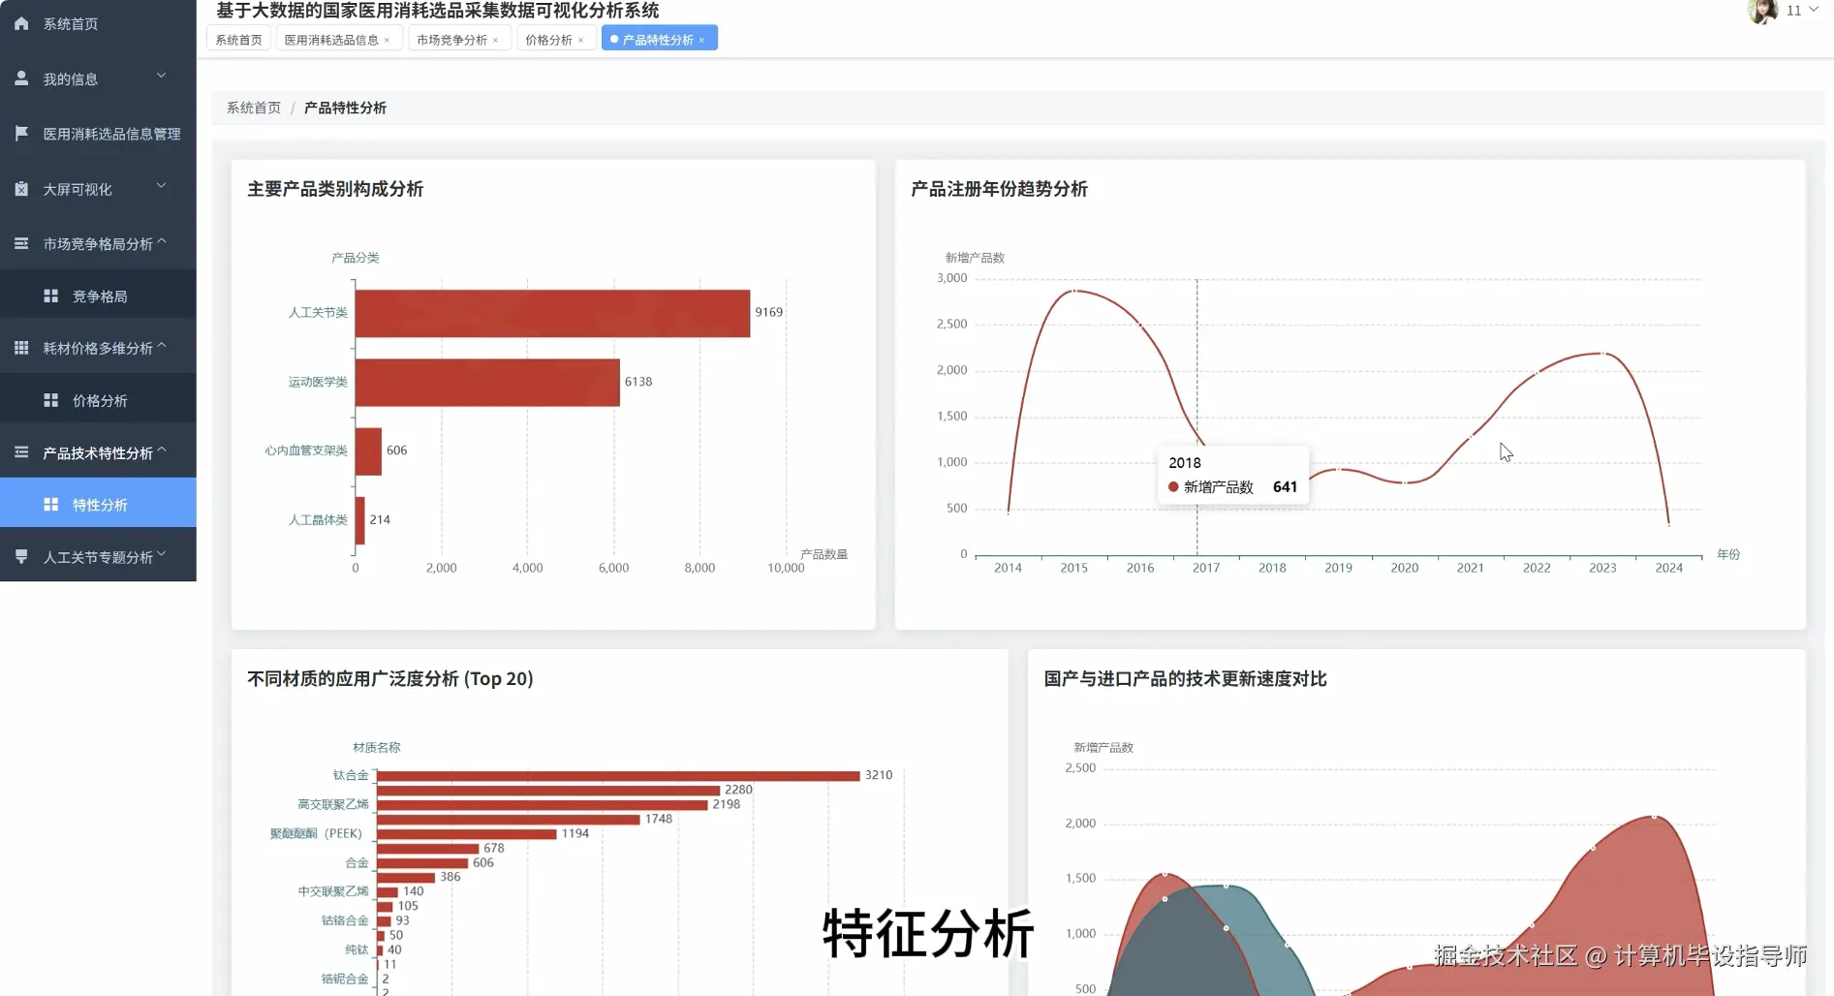This screenshot has height=996, width=1834.
Task: Click the 人工晶体类 bar showing 214
Action: [360, 520]
